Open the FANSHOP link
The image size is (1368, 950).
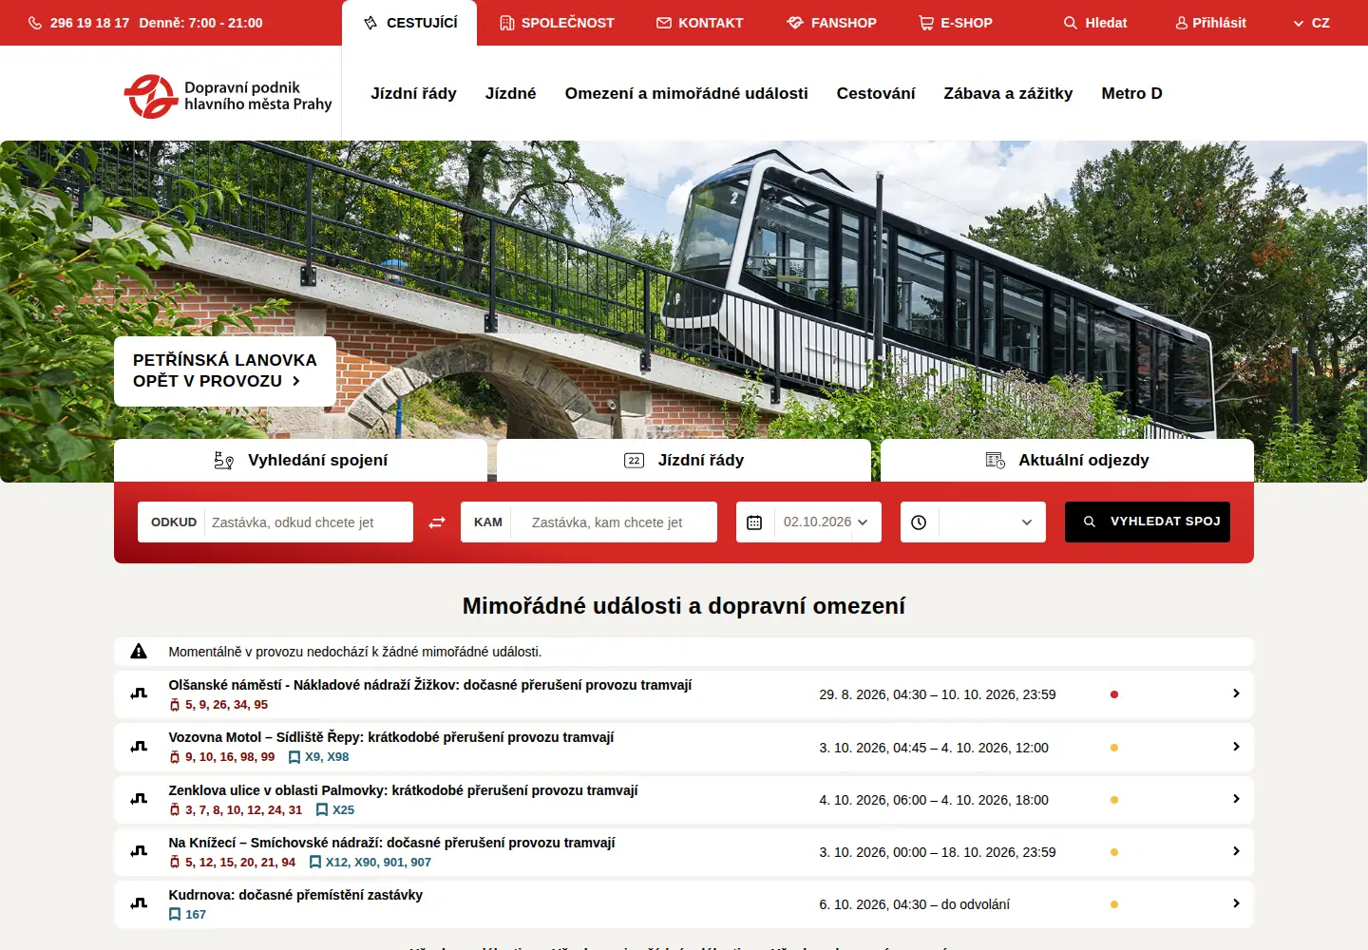(831, 23)
